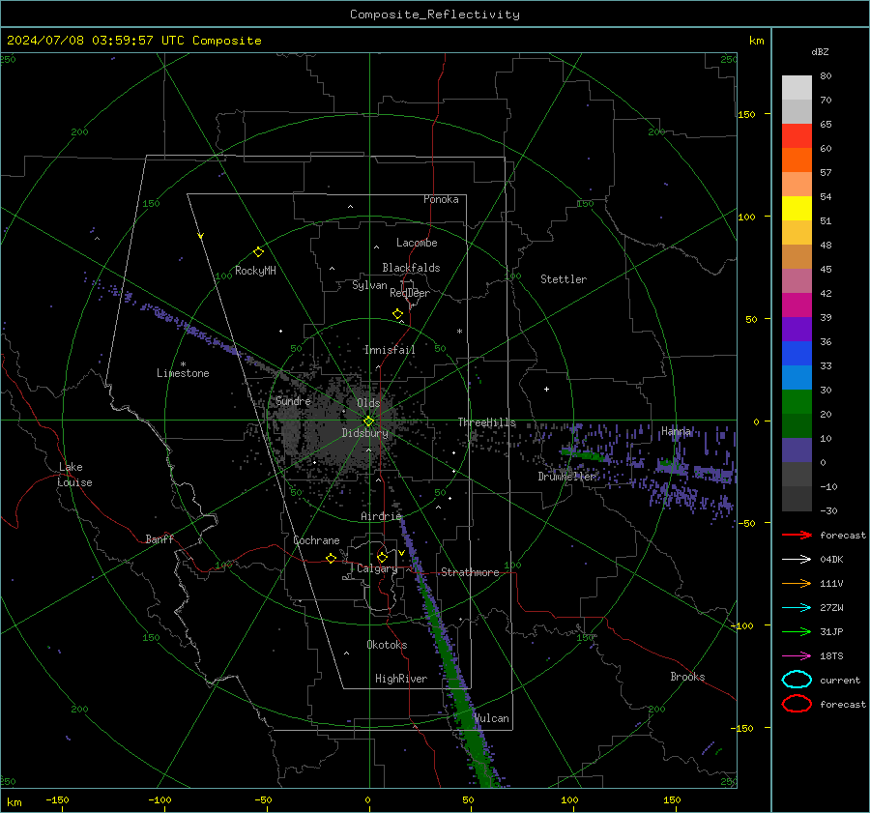Viewport: 870px width, 813px height.
Task: Click the Stettler label
Action: [564, 279]
